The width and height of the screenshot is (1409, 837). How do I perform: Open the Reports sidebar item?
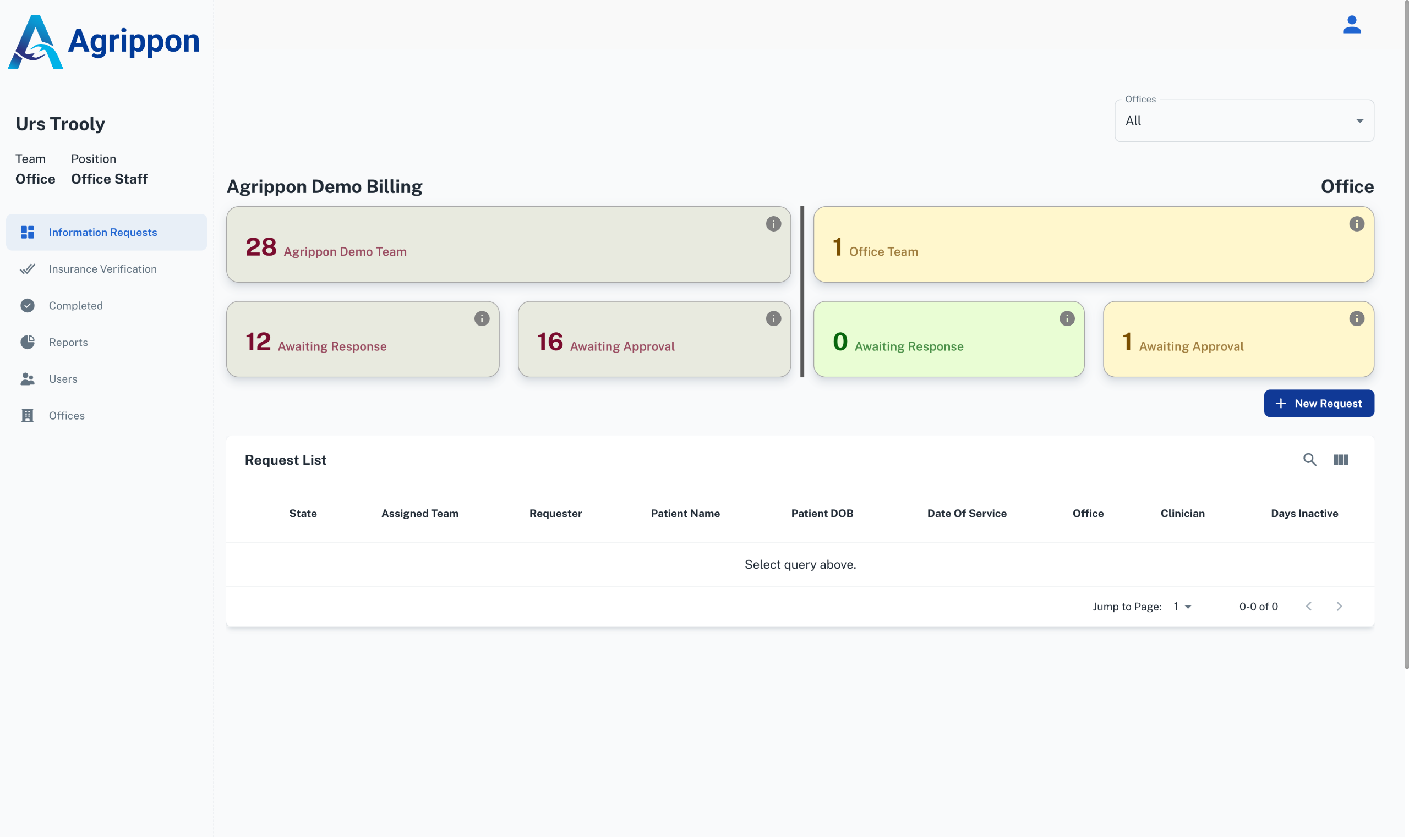(x=68, y=343)
